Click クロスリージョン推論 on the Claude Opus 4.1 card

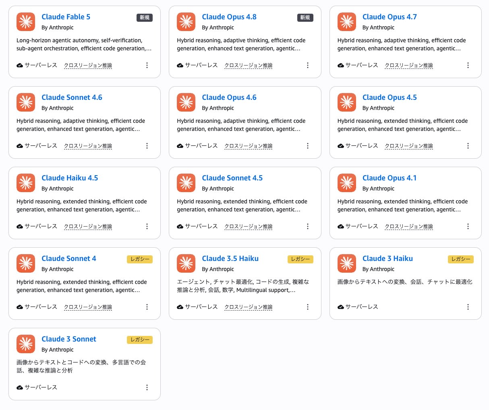coord(409,226)
